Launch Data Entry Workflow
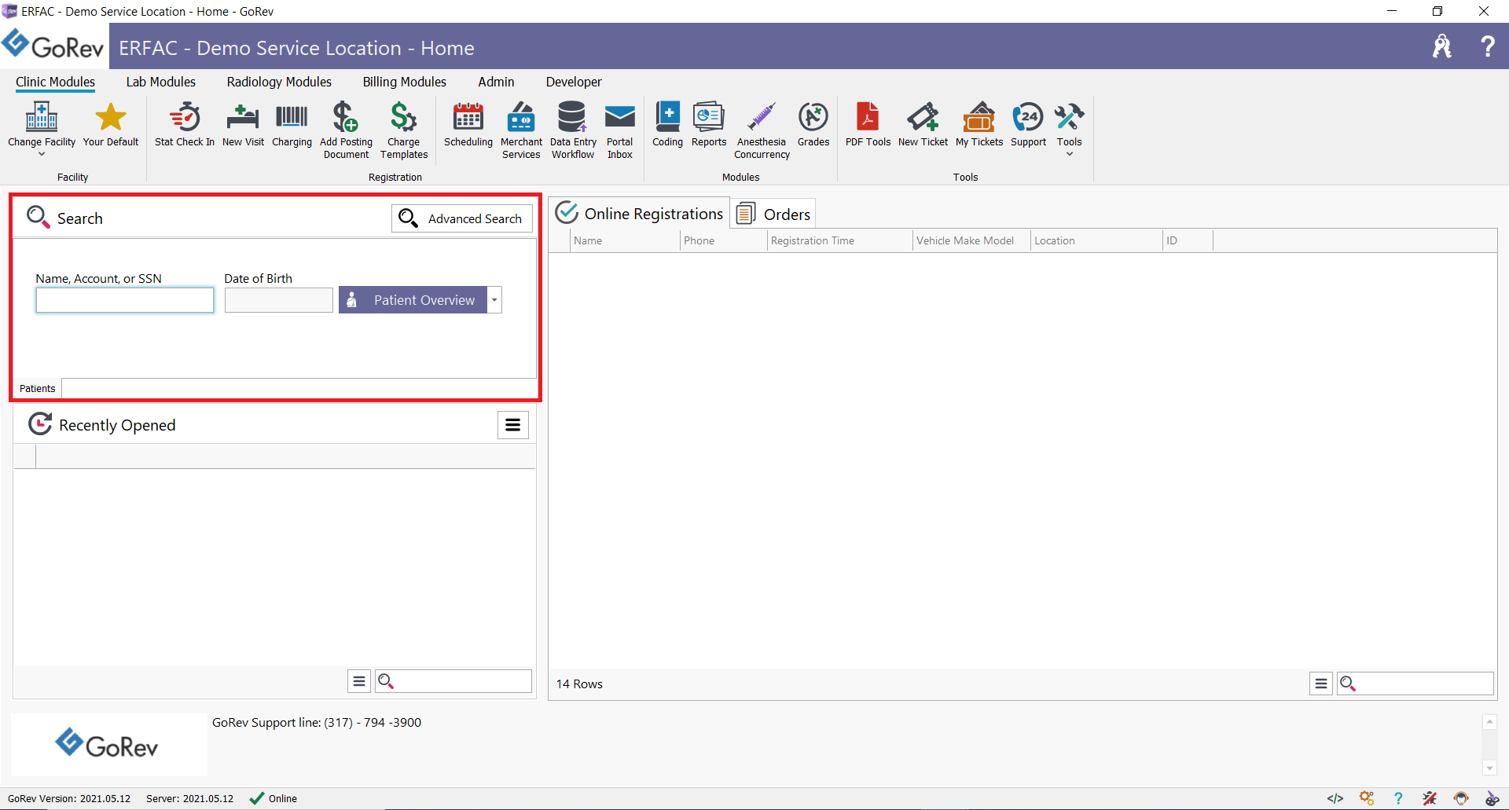The height and width of the screenshot is (810, 1509). (x=573, y=130)
